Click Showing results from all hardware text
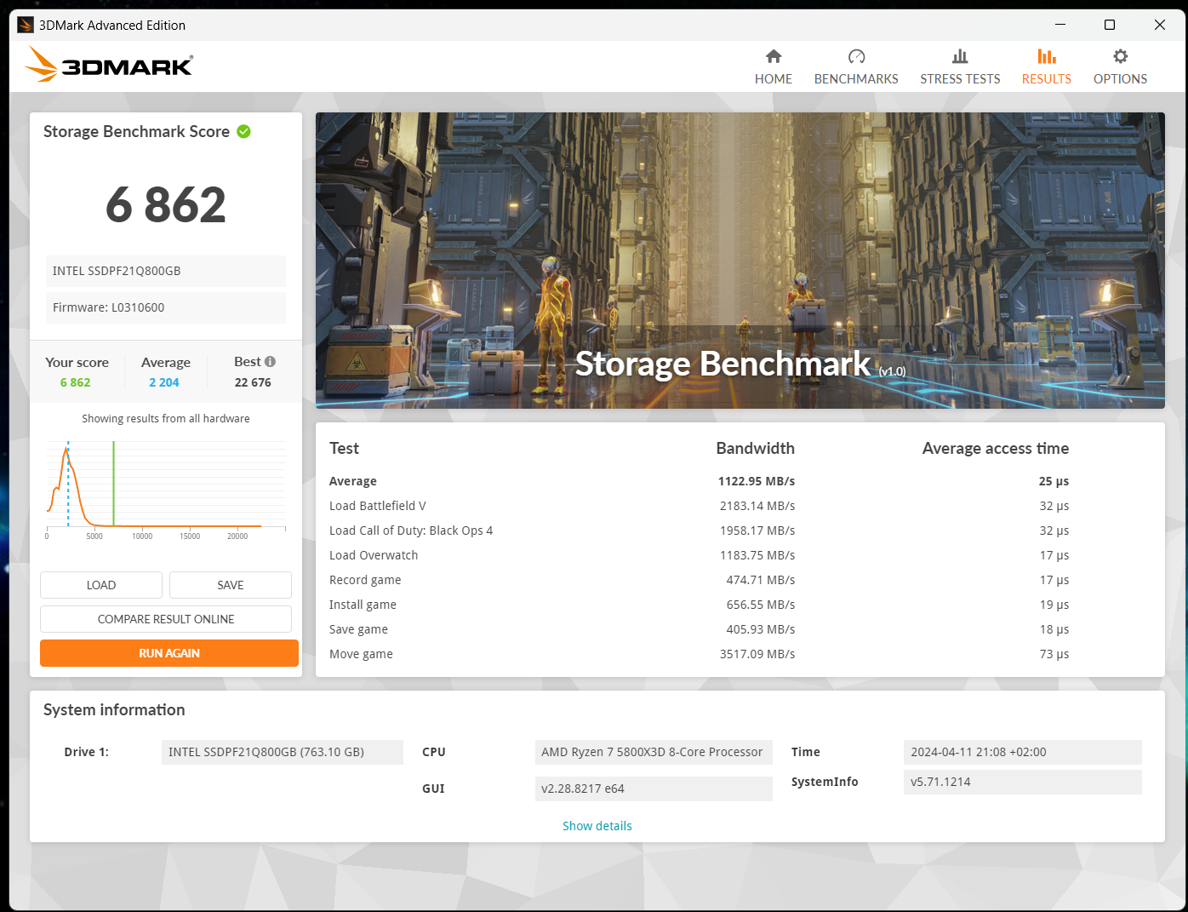Viewport: 1188px width, 912px height. pos(166,418)
